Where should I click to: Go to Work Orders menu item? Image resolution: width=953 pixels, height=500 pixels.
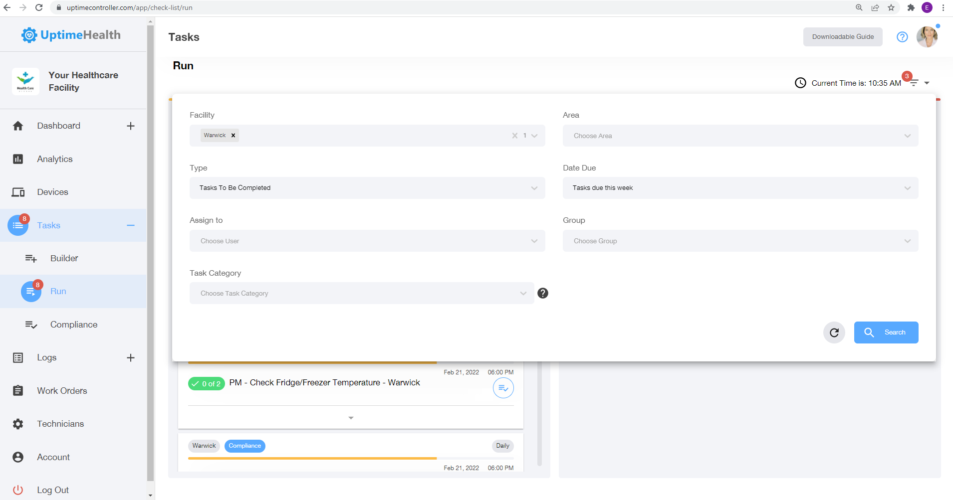(x=62, y=391)
